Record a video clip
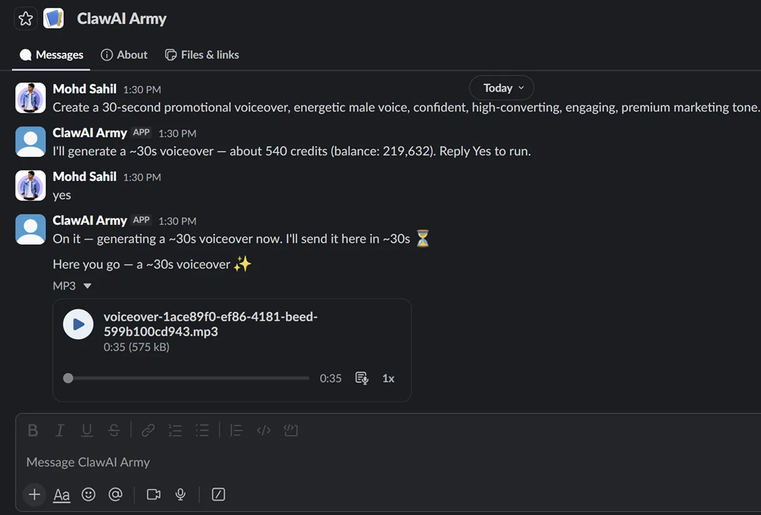The height and width of the screenshot is (515, 761). (x=153, y=494)
